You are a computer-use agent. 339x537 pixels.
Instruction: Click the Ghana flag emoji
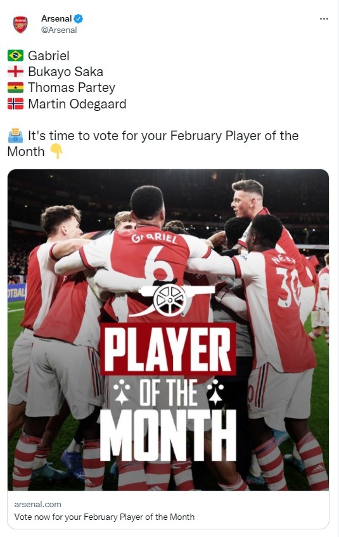(x=15, y=87)
